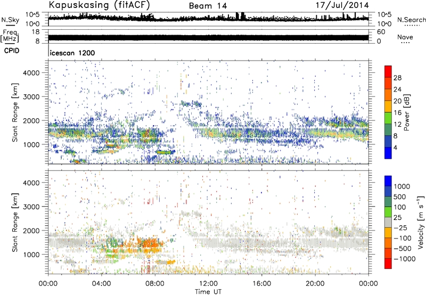426x295 pixels.
Task: Click the CPID row label
Action: (x=12, y=51)
